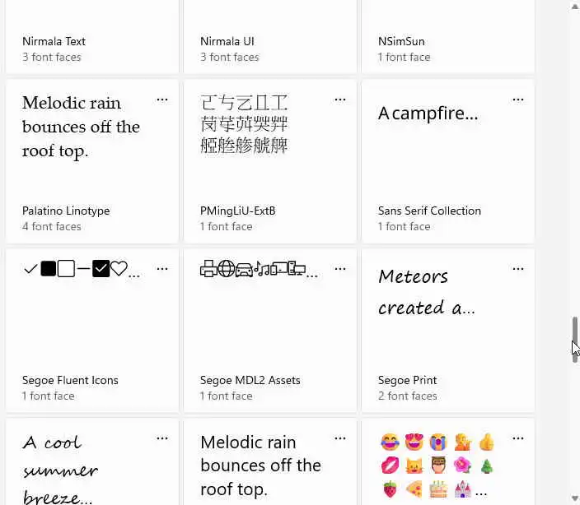Click '1 font face' under NSimSun

404,57
